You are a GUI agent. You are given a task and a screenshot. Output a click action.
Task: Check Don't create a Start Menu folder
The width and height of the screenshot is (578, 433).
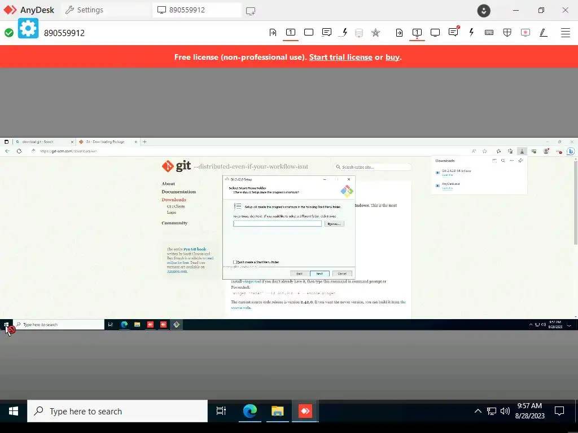pyautogui.click(x=235, y=262)
